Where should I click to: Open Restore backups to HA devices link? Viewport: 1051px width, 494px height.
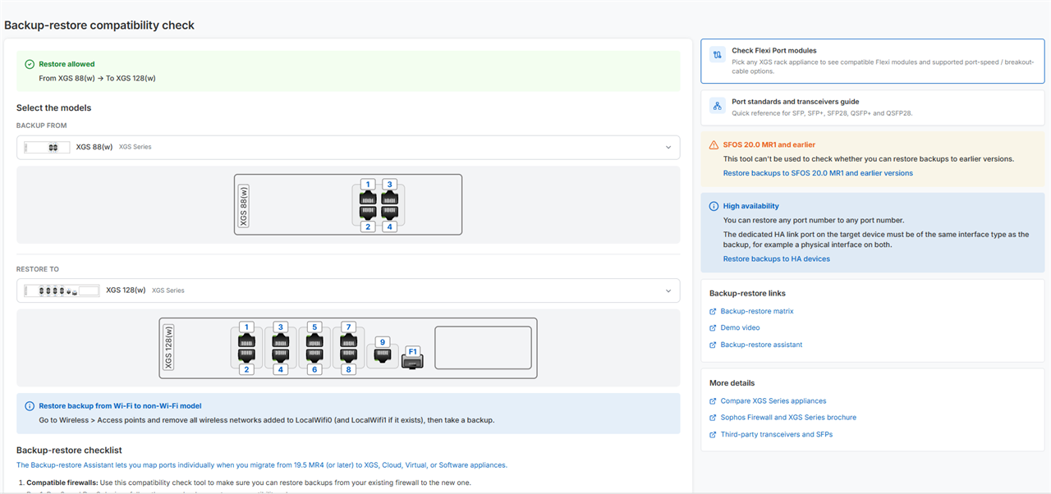tap(777, 259)
